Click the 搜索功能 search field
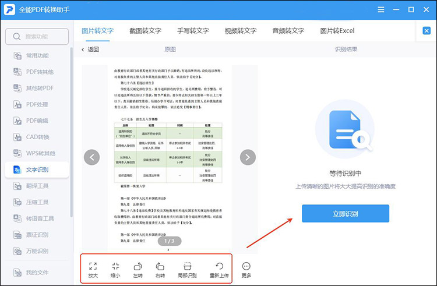Screen dimensions: 437x286 coord(37,37)
